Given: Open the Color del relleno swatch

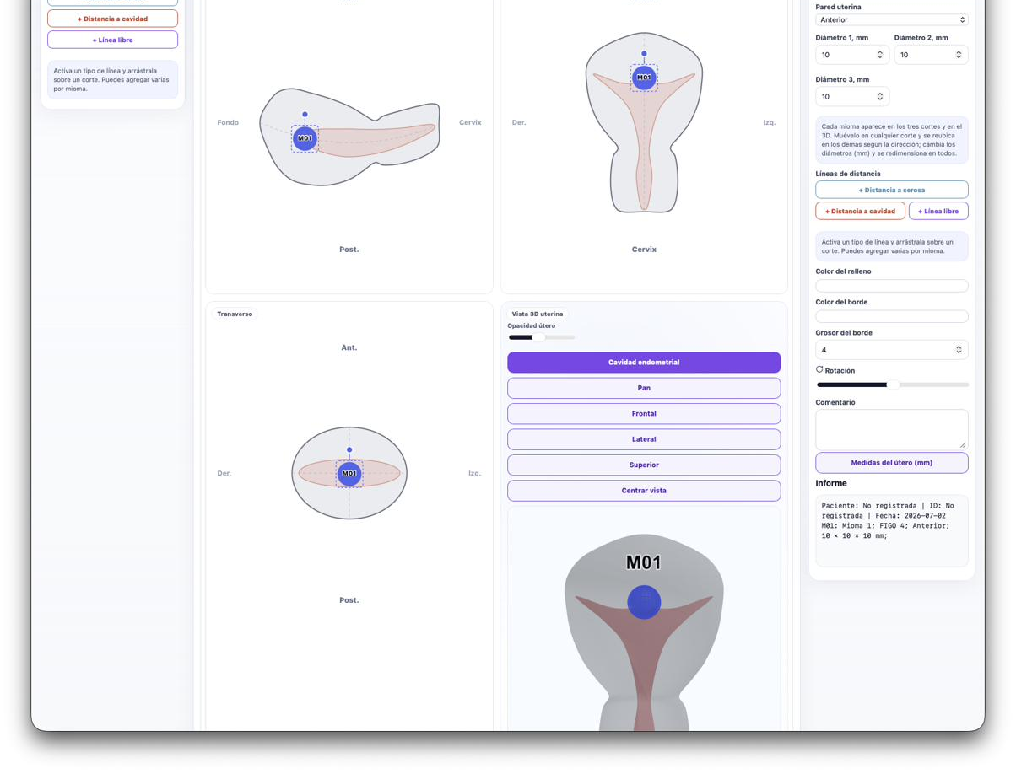Looking at the screenshot, I should tap(891, 286).
